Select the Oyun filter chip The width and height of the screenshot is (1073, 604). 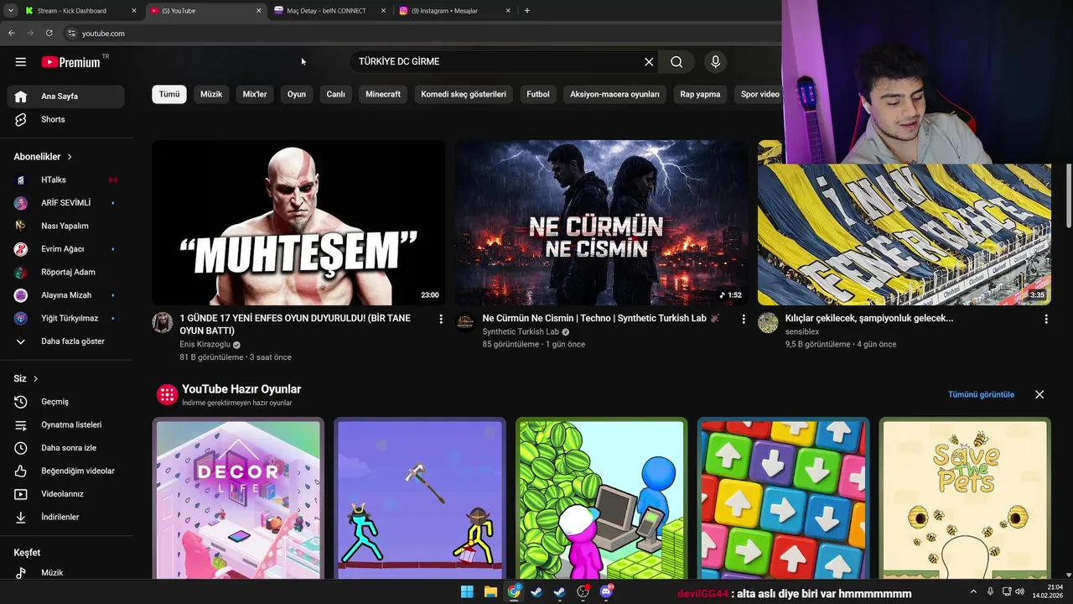(297, 94)
